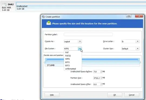Viewport: 146px width, 100px height.
Task: Close the Create partition dialog
Action: point(139,16)
